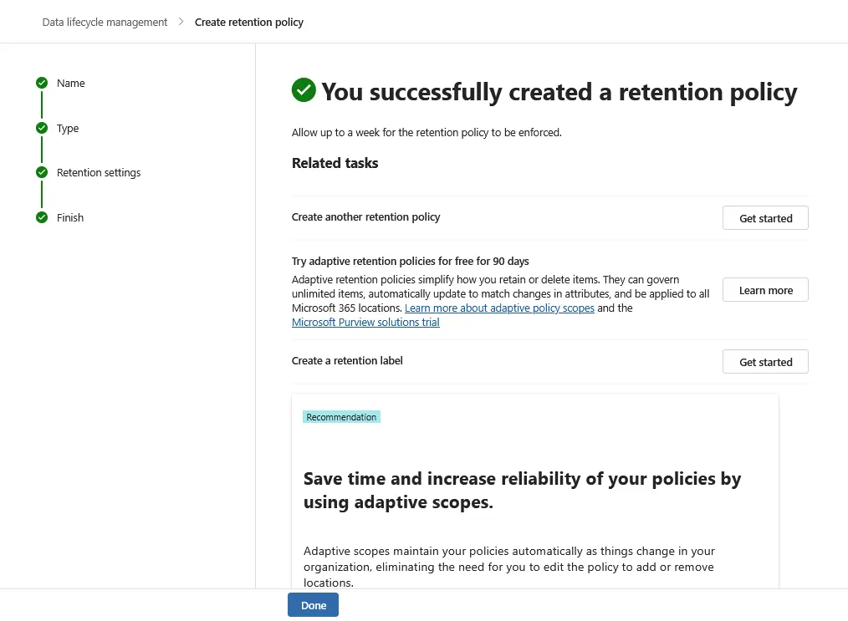Click Get started to create another retention policy
848x621 pixels.
(x=764, y=217)
